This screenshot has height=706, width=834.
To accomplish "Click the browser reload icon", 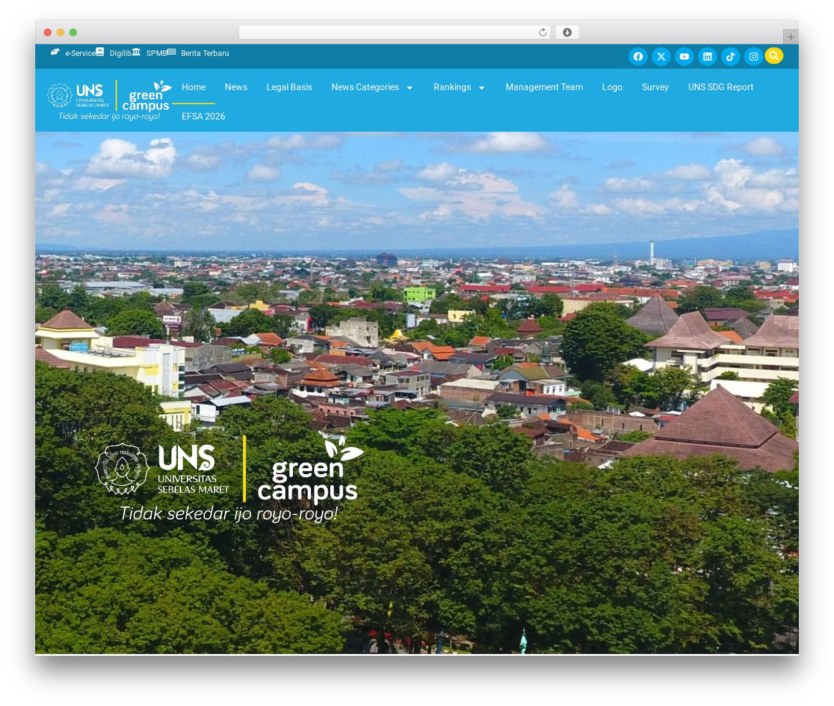I will point(543,33).
